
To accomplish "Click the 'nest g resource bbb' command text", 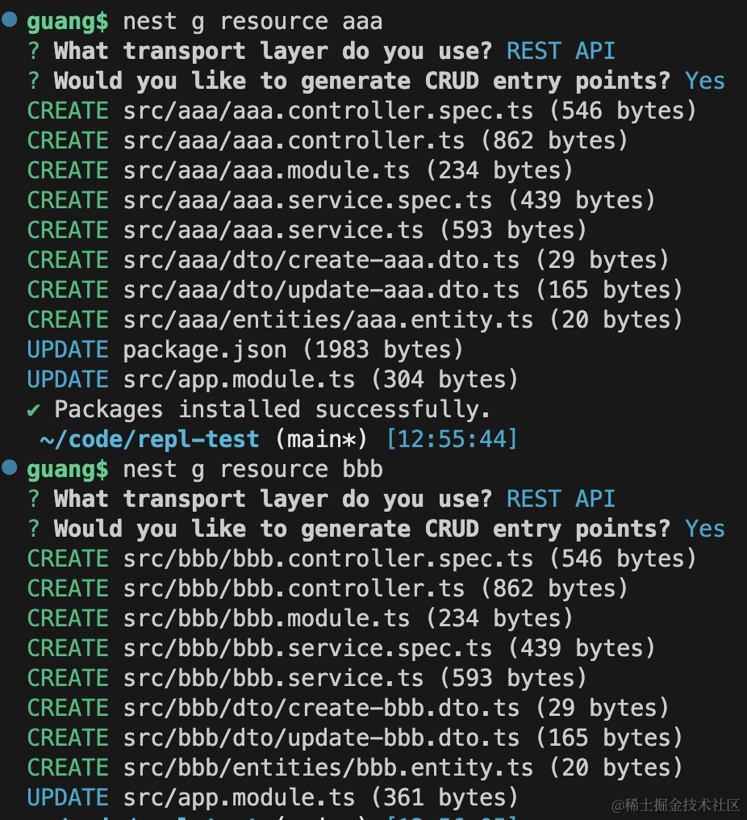I will point(252,469).
